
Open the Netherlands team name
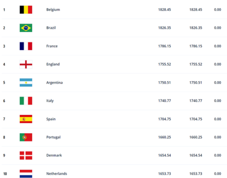[x=57, y=173]
